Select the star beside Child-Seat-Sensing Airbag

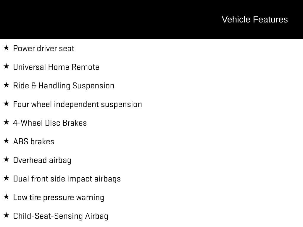6,215
